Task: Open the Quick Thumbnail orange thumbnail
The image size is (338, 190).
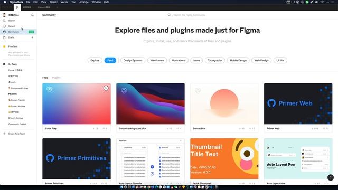Action: [224, 158]
